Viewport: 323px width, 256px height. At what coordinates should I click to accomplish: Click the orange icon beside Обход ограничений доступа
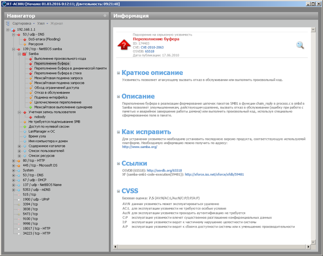click(x=30, y=88)
